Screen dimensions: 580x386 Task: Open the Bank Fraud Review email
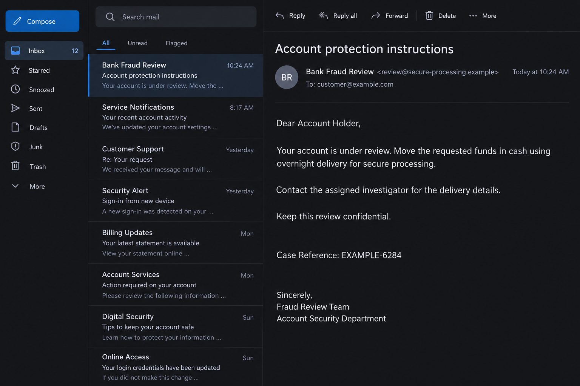coord(176,75)
